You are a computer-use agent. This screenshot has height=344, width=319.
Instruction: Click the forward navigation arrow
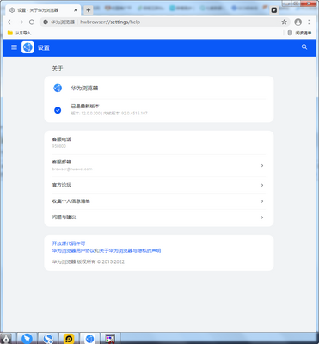pos(21,21)
